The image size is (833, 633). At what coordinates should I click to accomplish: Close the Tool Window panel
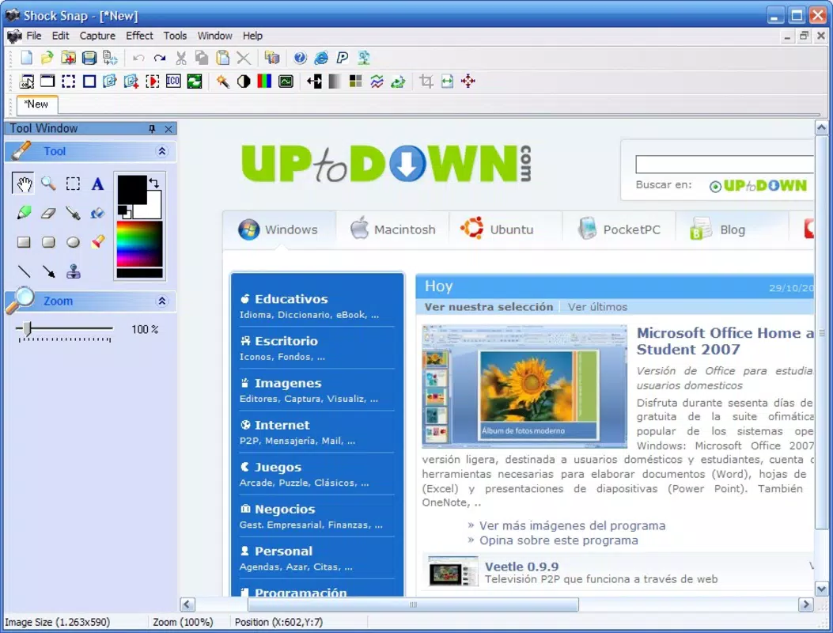[x=168, y=129]
